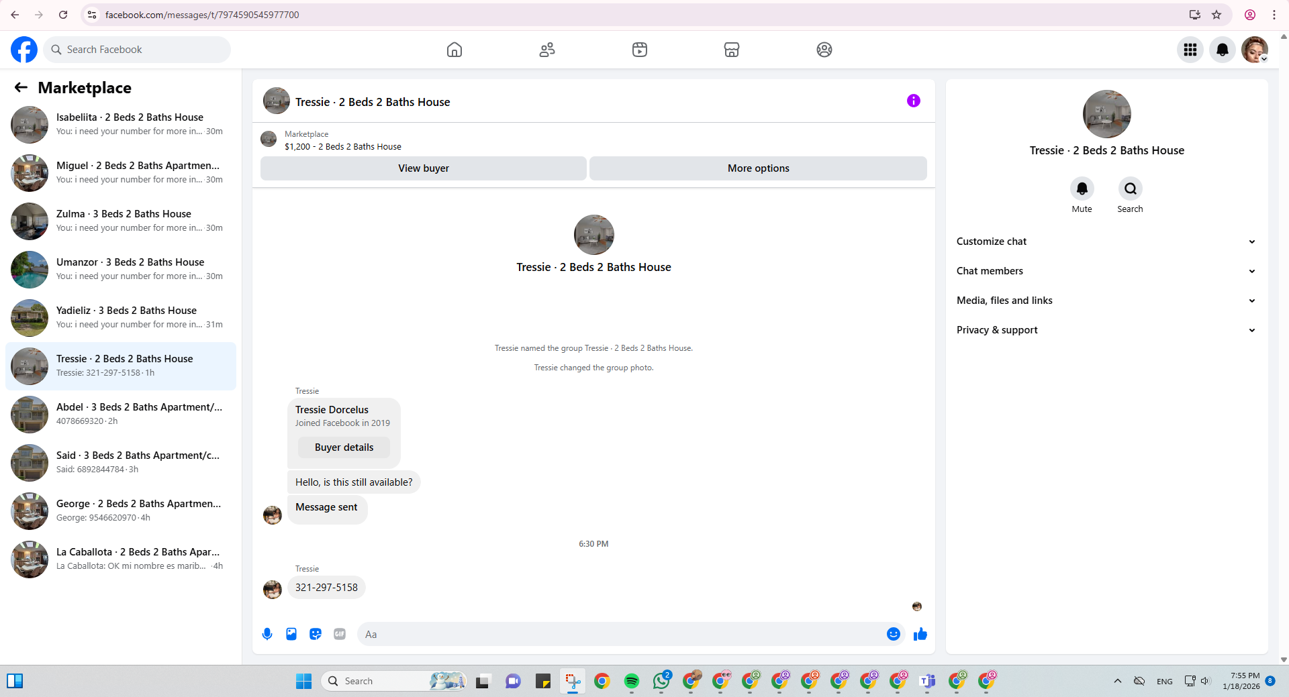Viewport: 1289px width, 697px height.
Task: Select the Tressie 2 Beds 2 Baths conversation
Action: pos(121,366)
